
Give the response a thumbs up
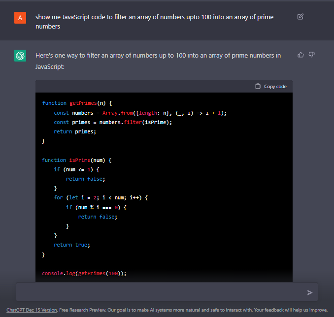pos(301,55)
